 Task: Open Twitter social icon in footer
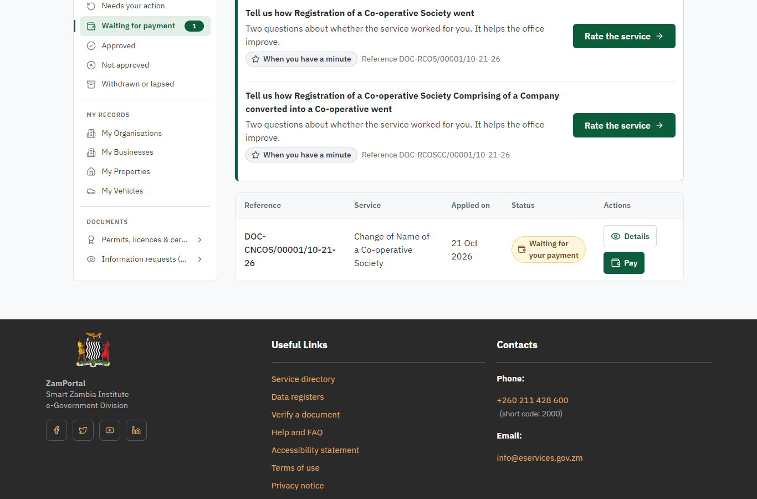(x=83, y=430)
